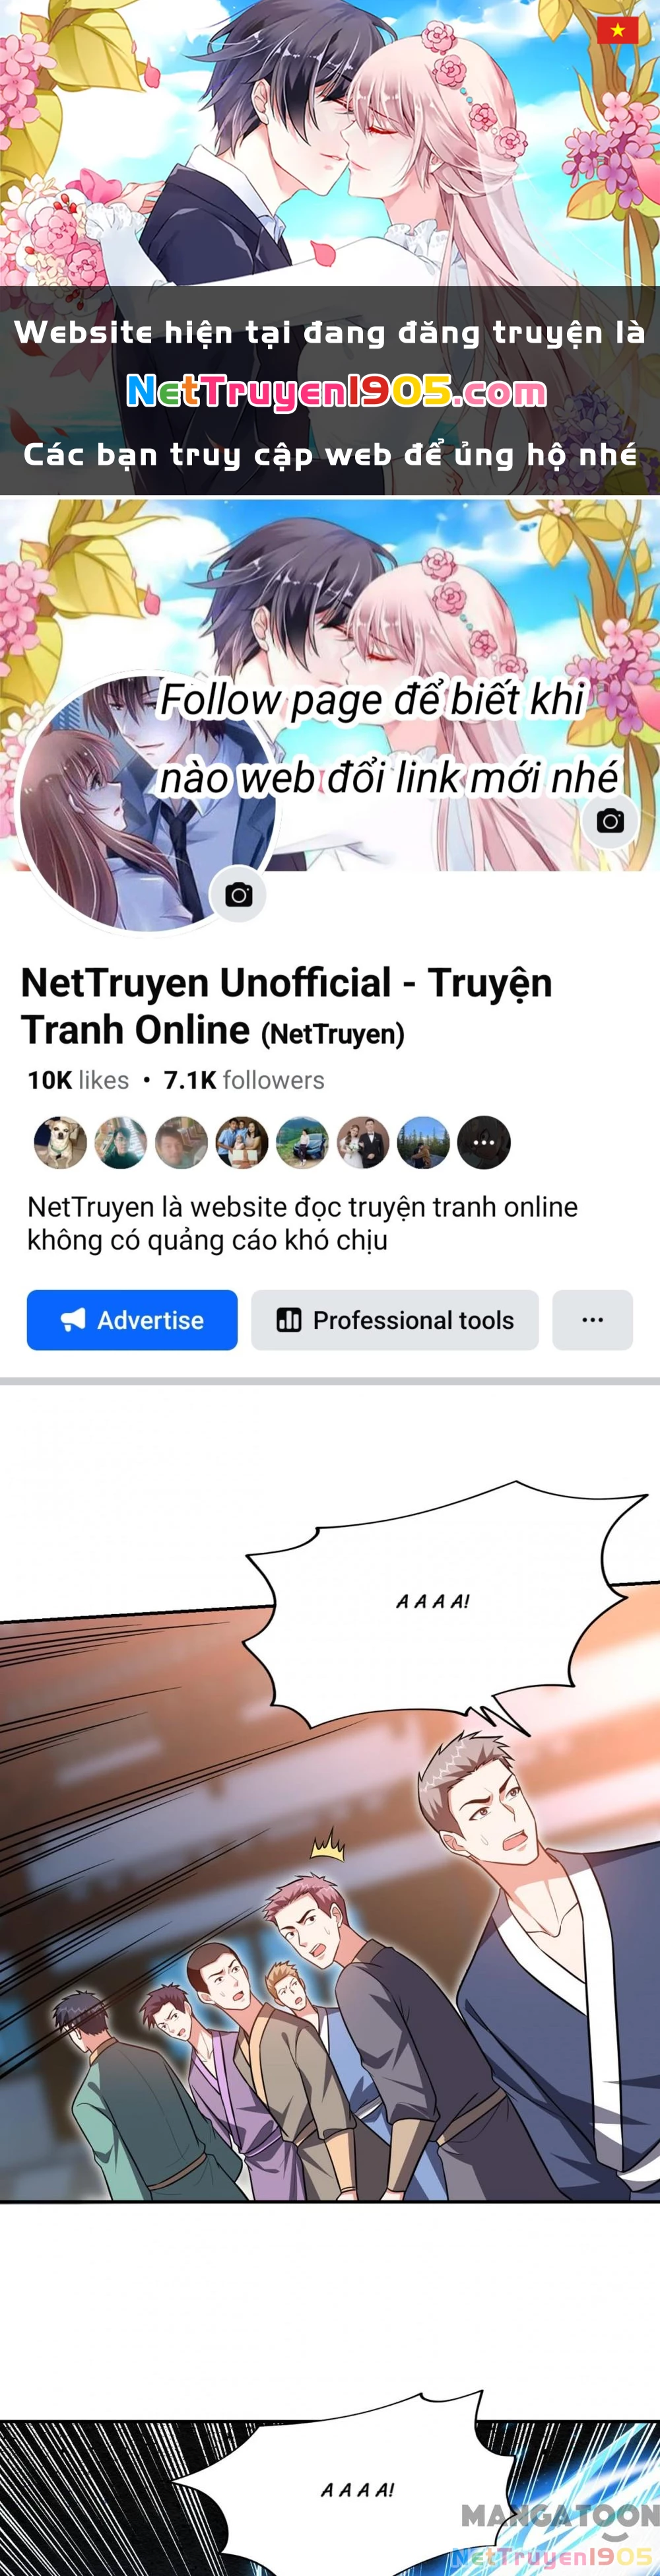Open the three-dots more options button
The height and width of the screenshot is (2576, 660).
(592, 1320)
